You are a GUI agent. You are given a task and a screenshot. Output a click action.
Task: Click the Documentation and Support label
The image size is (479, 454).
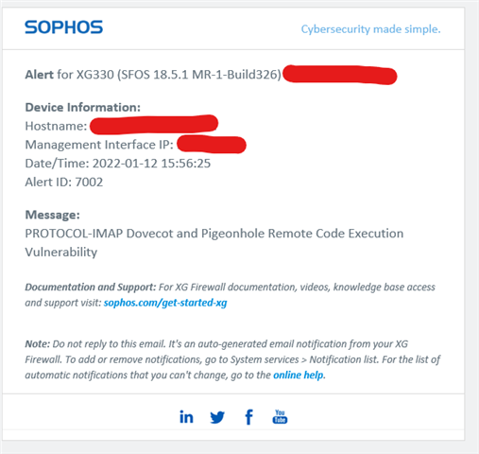(91, 288)
